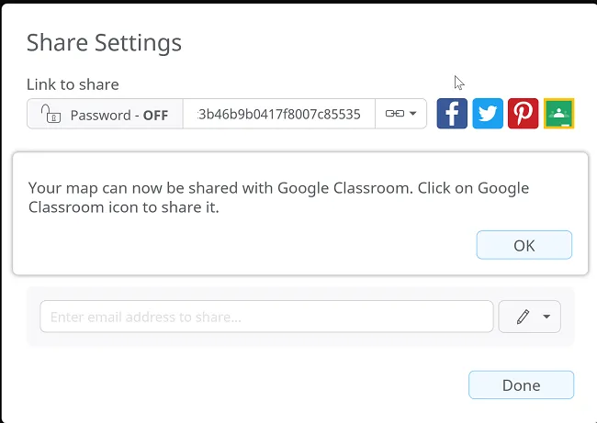Share the map on Twitter
Viewport: 597px width, 423px height.
tap(488, 114)
